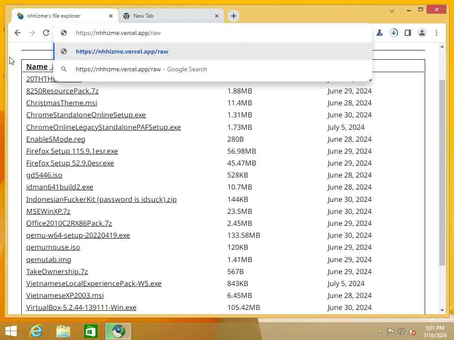This screenshot has width=454, height=340.
Task: Click the muted volume tray icon
Action: pyautogui.click(x=412, y=332)
